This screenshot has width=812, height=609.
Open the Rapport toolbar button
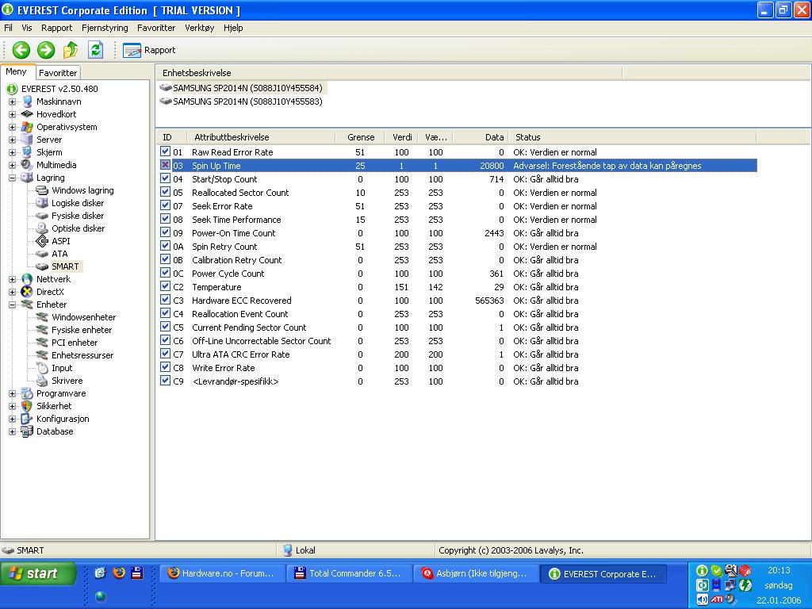click(149, 50)
